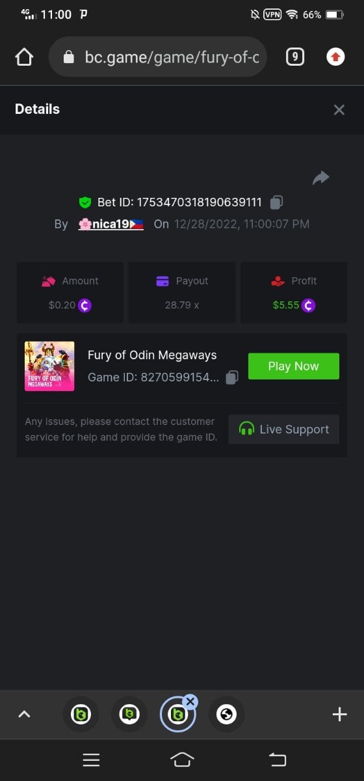364x781 pixels.
Task: Copy the Bet ID to clipboard
Action: click(276, 202)
